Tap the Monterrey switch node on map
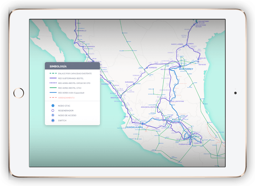 click(x=180, y=66)
